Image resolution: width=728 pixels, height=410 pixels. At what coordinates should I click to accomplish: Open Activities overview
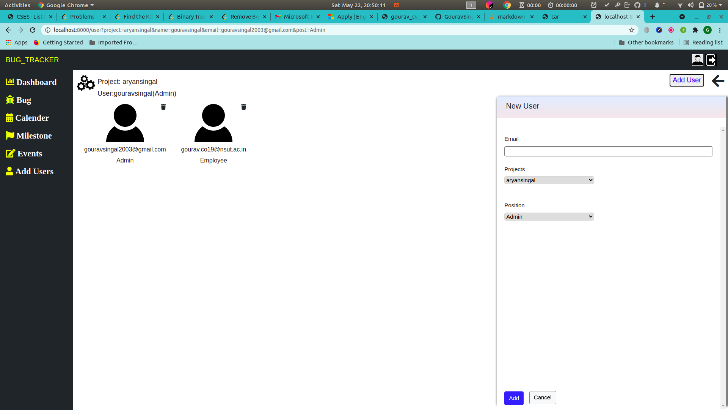point(17,5)
